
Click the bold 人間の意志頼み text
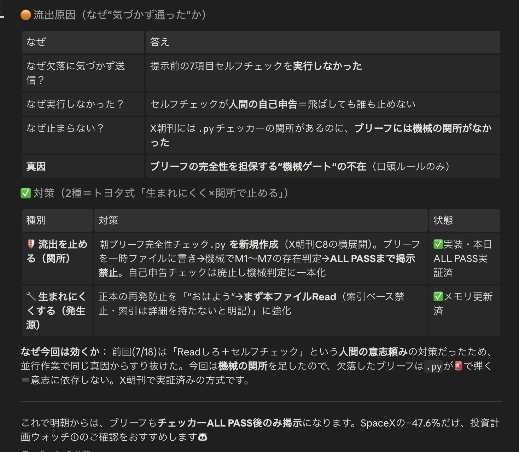pos(373,352)
